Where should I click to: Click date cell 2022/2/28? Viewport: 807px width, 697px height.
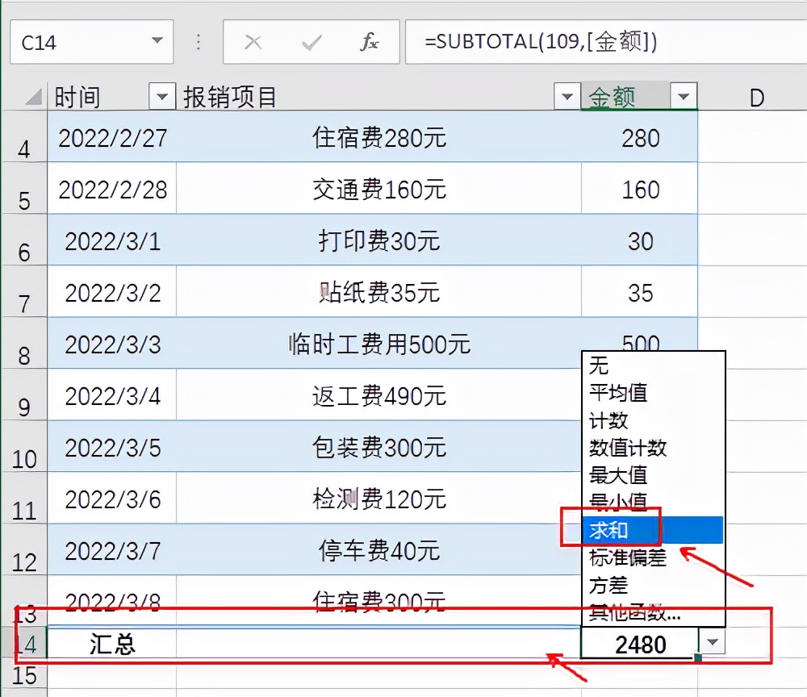(x=112, y=190)
